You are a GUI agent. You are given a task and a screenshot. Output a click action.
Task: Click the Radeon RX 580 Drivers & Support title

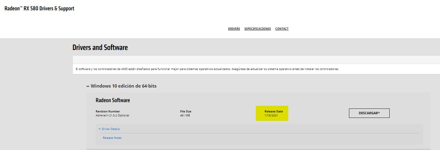pyautogui.click(x=39, y=8)
